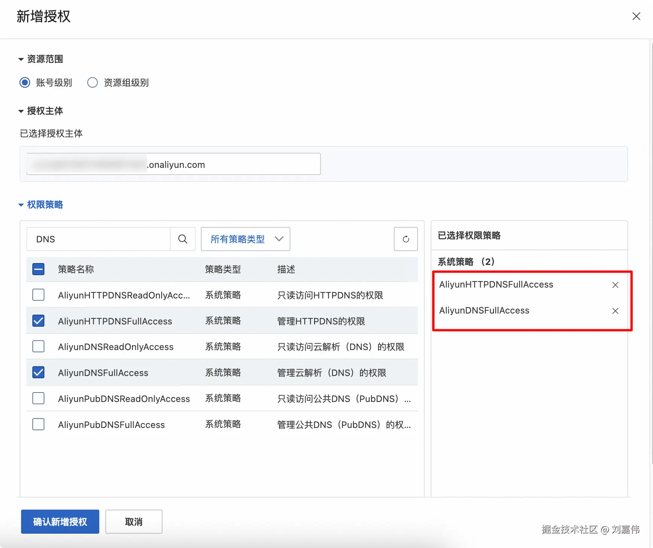Image resolution: width=653 pixels, height=548 pixels.
Task: Toggle the select-all header checkbox
Action: pos(38,269)
